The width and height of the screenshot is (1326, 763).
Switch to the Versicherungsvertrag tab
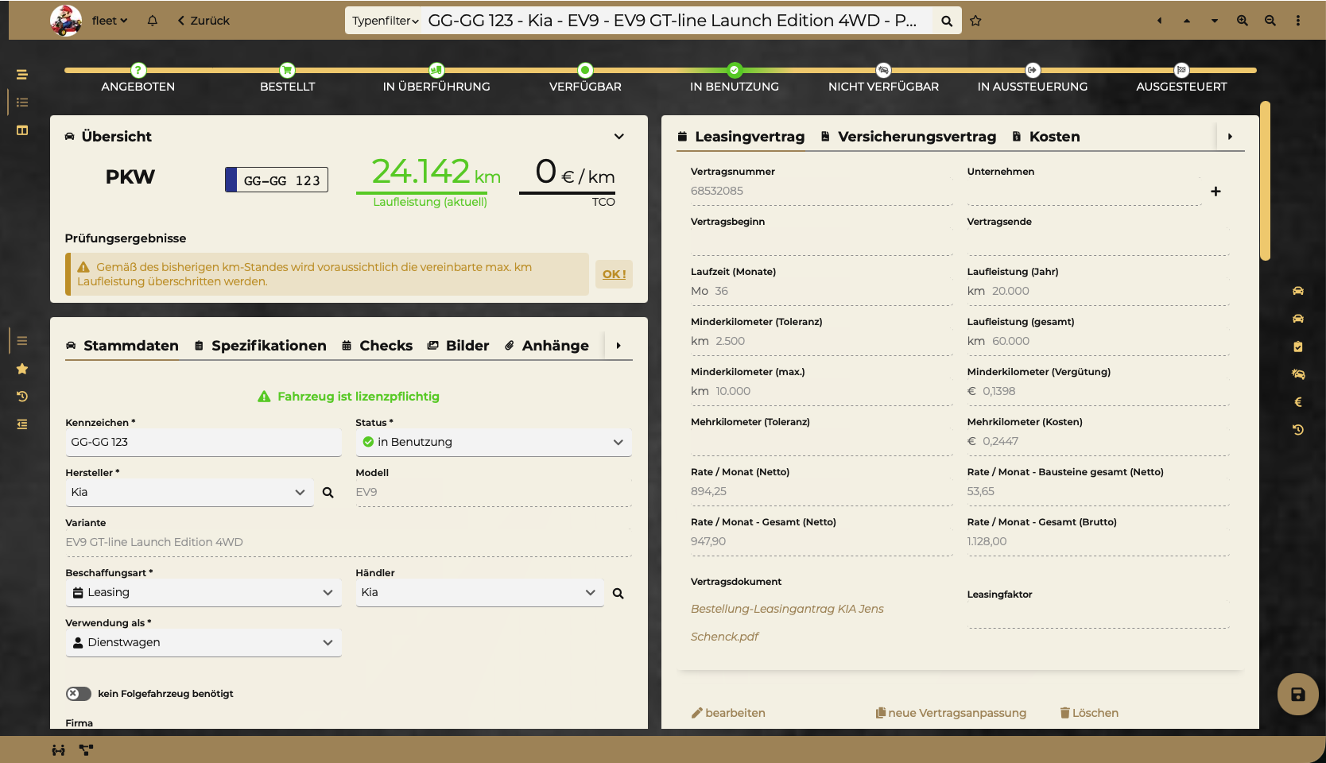(x=909, y=137)
